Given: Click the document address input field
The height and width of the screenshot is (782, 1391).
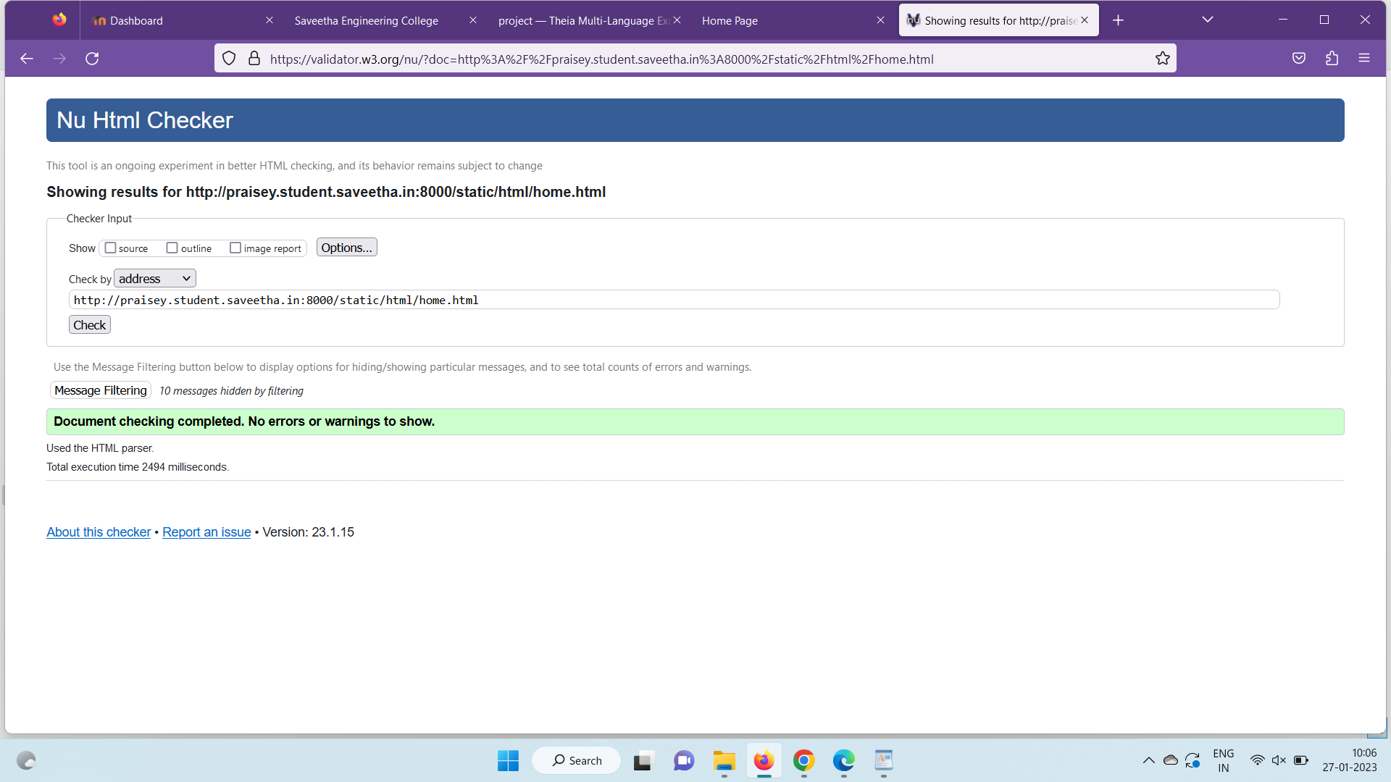Looking at the screenshot, I should 674,300.
